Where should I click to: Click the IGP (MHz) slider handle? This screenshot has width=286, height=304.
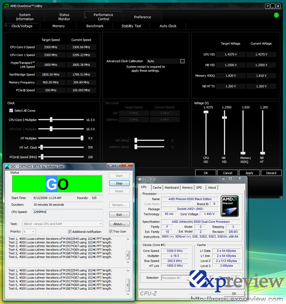pos(136,140)
